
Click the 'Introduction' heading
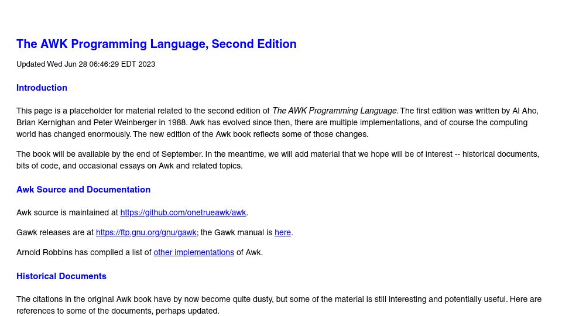click(x=42, y=88)
